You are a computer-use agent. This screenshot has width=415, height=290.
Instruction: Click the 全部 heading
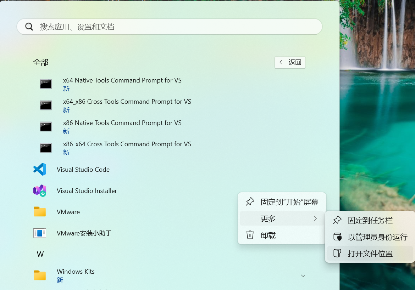coord(41,62)
